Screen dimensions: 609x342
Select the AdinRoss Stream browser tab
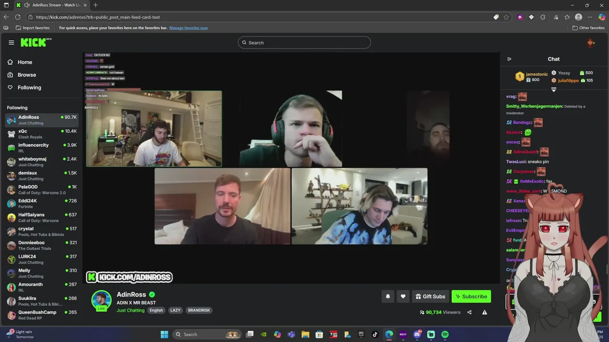pyautogui.click(x=51, y=5)
